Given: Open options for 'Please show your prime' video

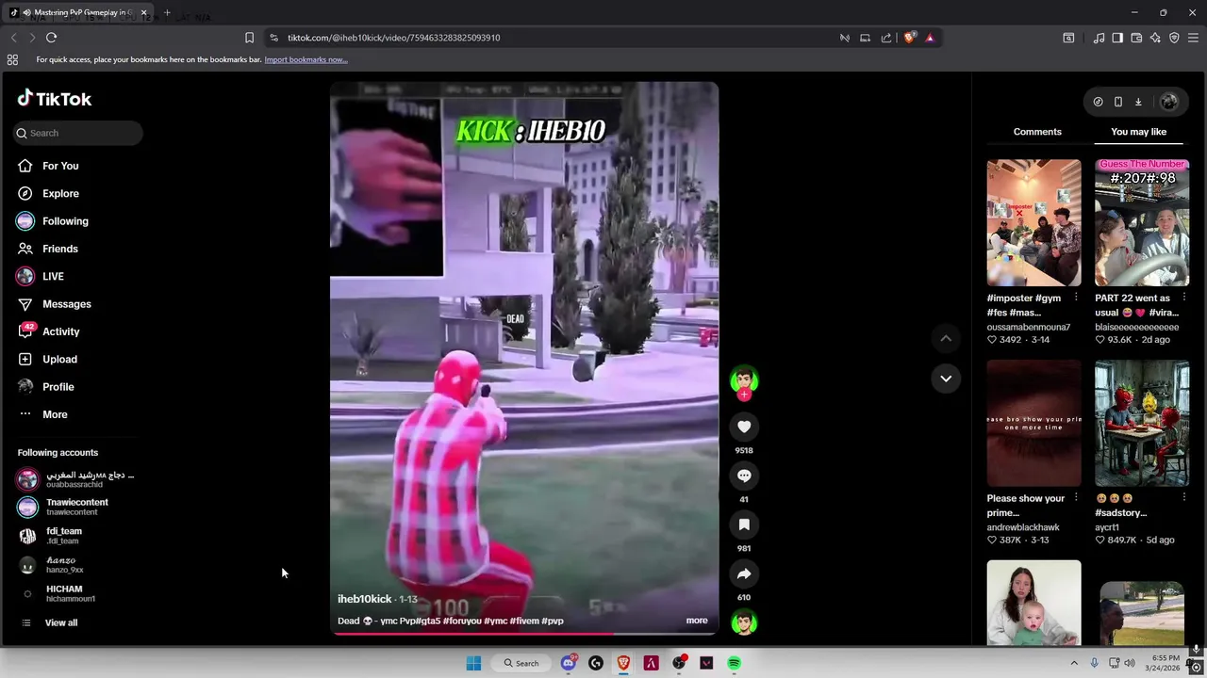Looking at the screenshot, I should tap(1076, 498).
